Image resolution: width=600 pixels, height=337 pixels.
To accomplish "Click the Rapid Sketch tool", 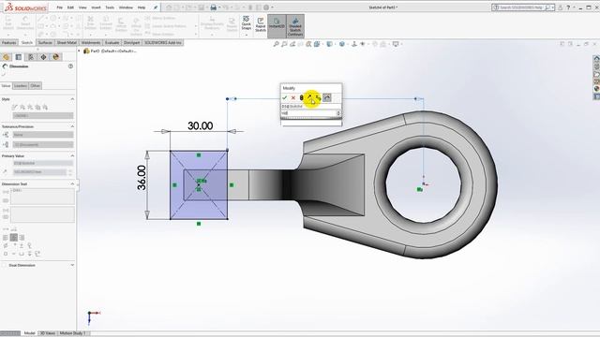I will click(261, 25).
